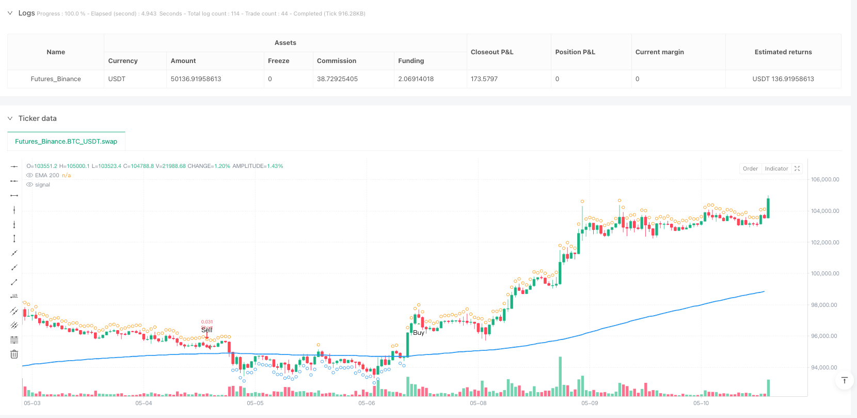The image size is (857, 418).
Task: Open the Futures_Binance.BTC_USDT.swap tab
Action: [x=66, y=141]
